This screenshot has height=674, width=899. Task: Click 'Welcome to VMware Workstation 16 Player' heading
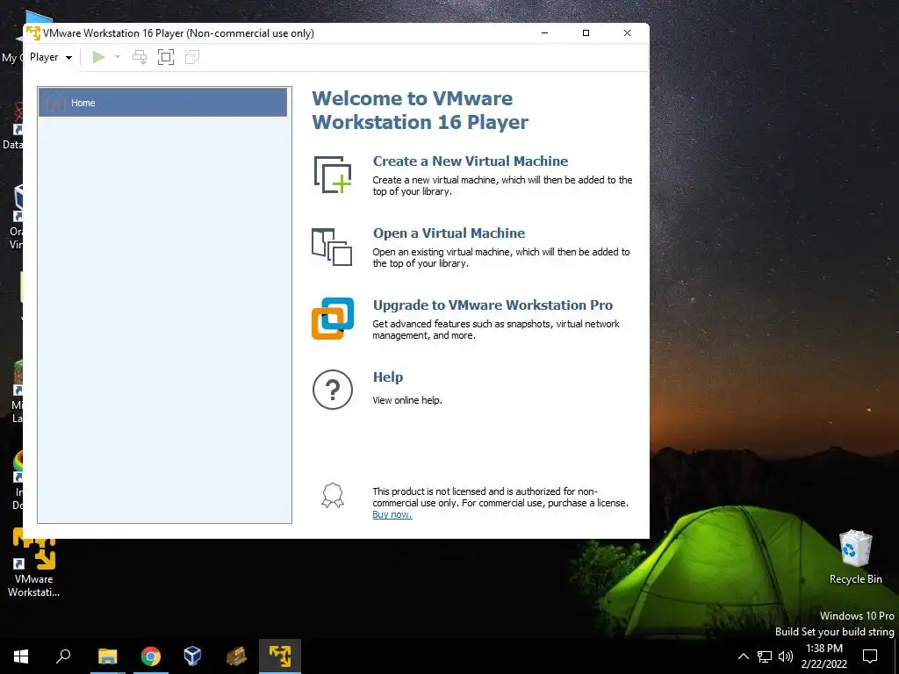421,110
